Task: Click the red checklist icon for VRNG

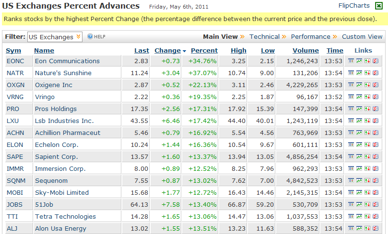Action: coord(375,97)
